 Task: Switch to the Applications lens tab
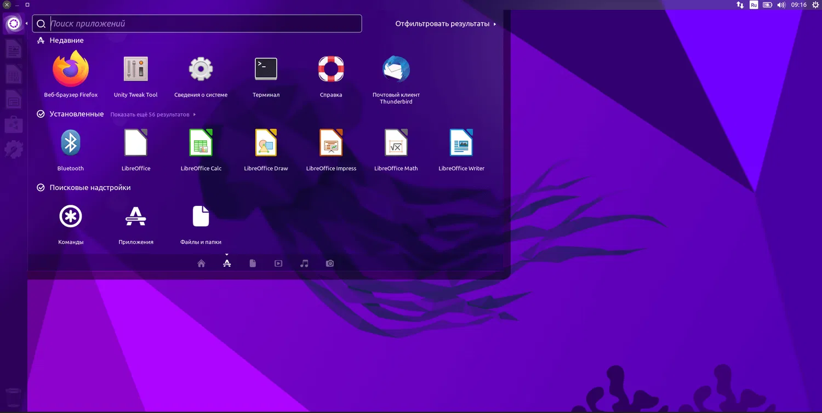227,263
